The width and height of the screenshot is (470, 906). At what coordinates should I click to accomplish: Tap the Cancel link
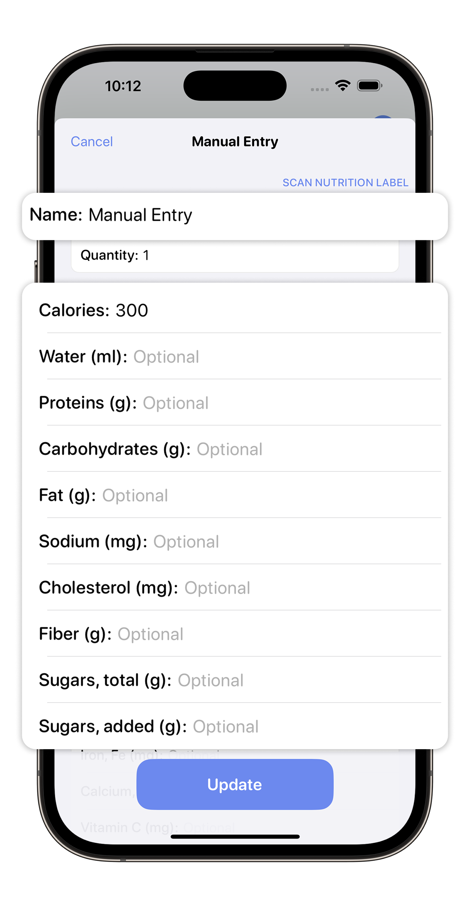pyautogui.click(x=91, y=141)
